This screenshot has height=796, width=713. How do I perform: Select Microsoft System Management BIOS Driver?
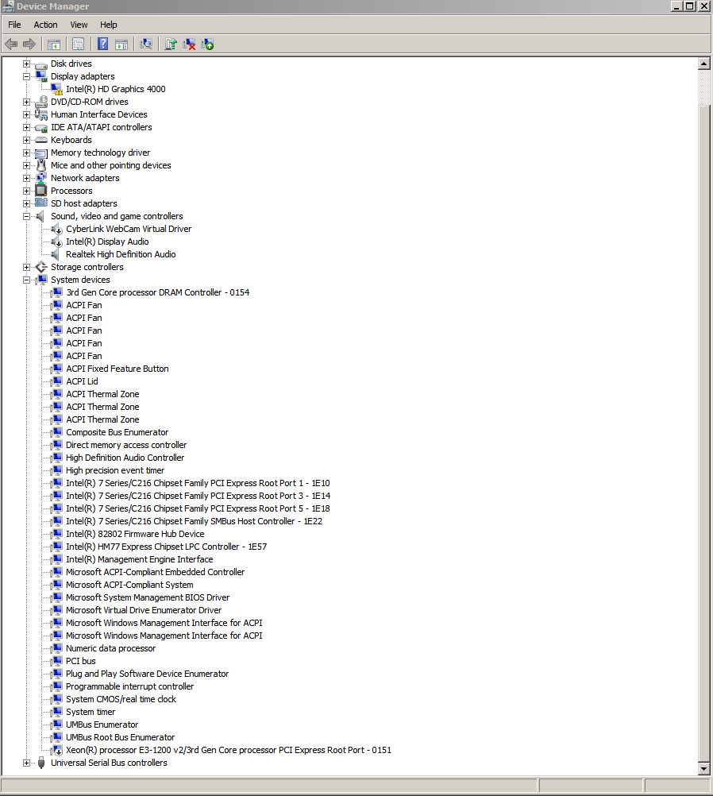coord(148,597)
